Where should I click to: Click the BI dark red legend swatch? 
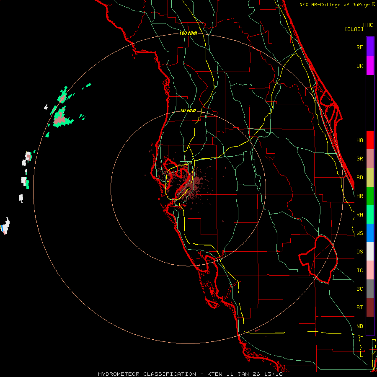(370, 307)
